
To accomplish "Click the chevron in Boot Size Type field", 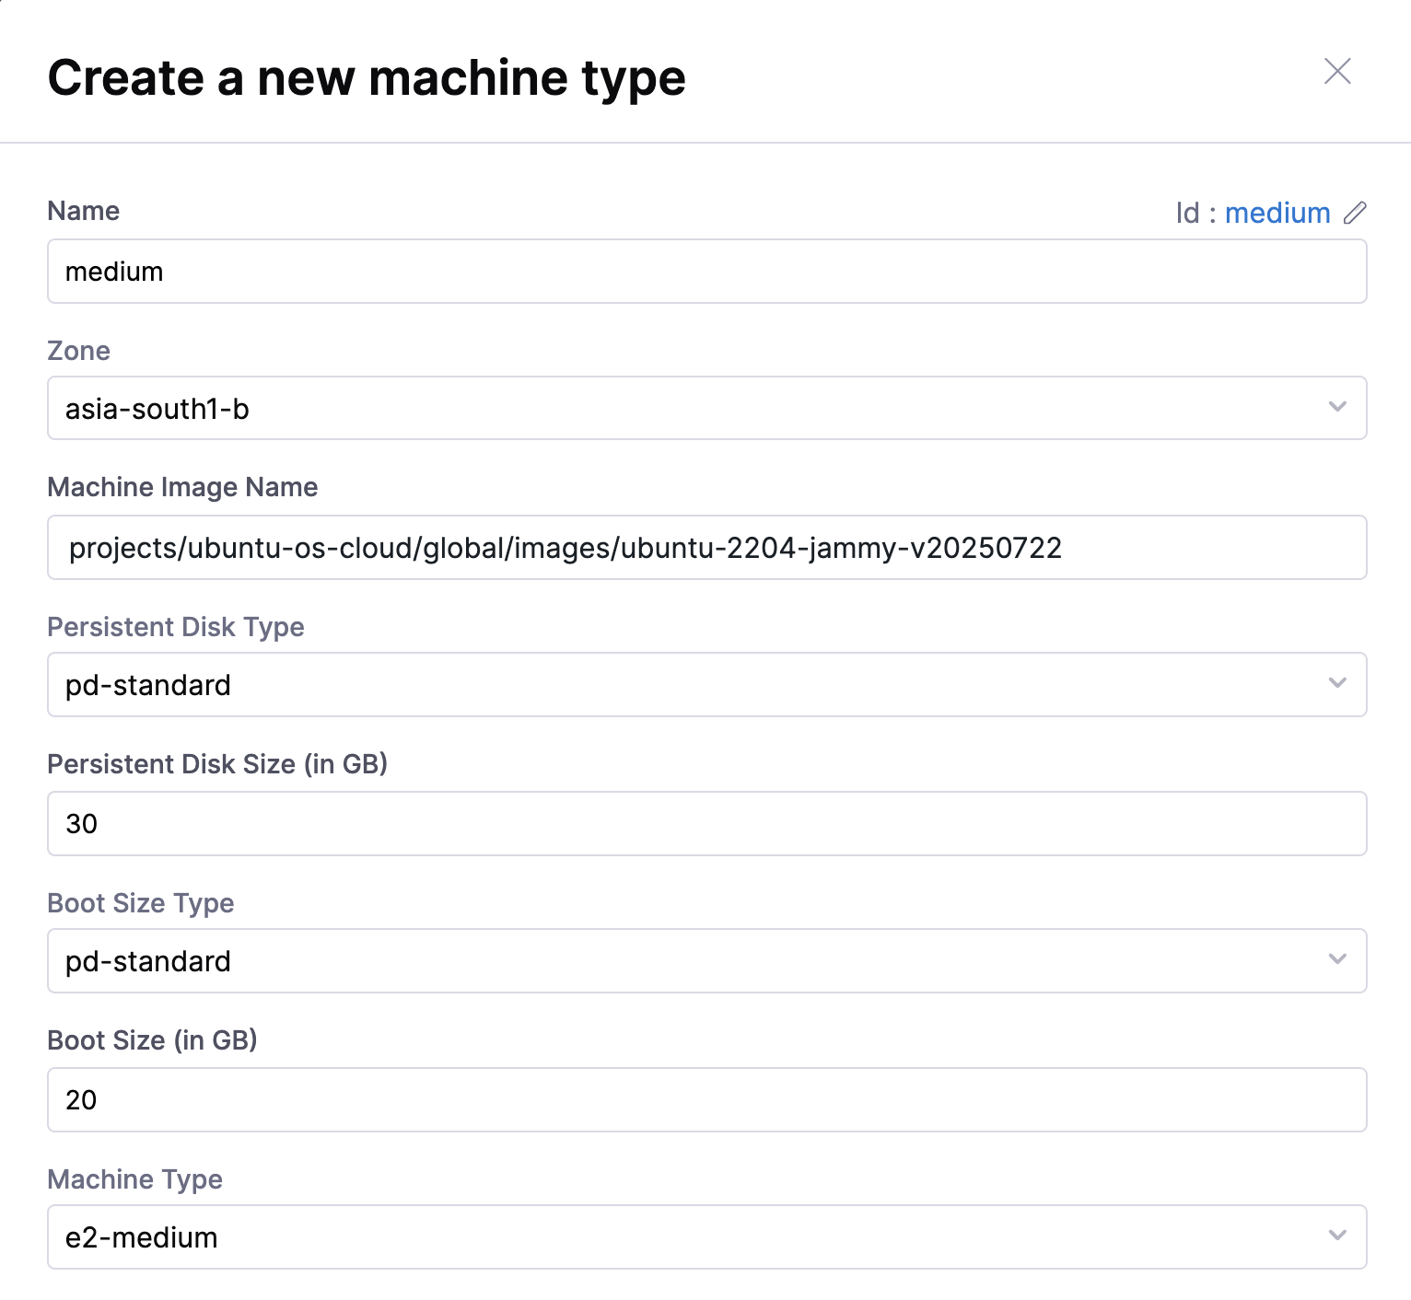I will [x=1337, y=959].
